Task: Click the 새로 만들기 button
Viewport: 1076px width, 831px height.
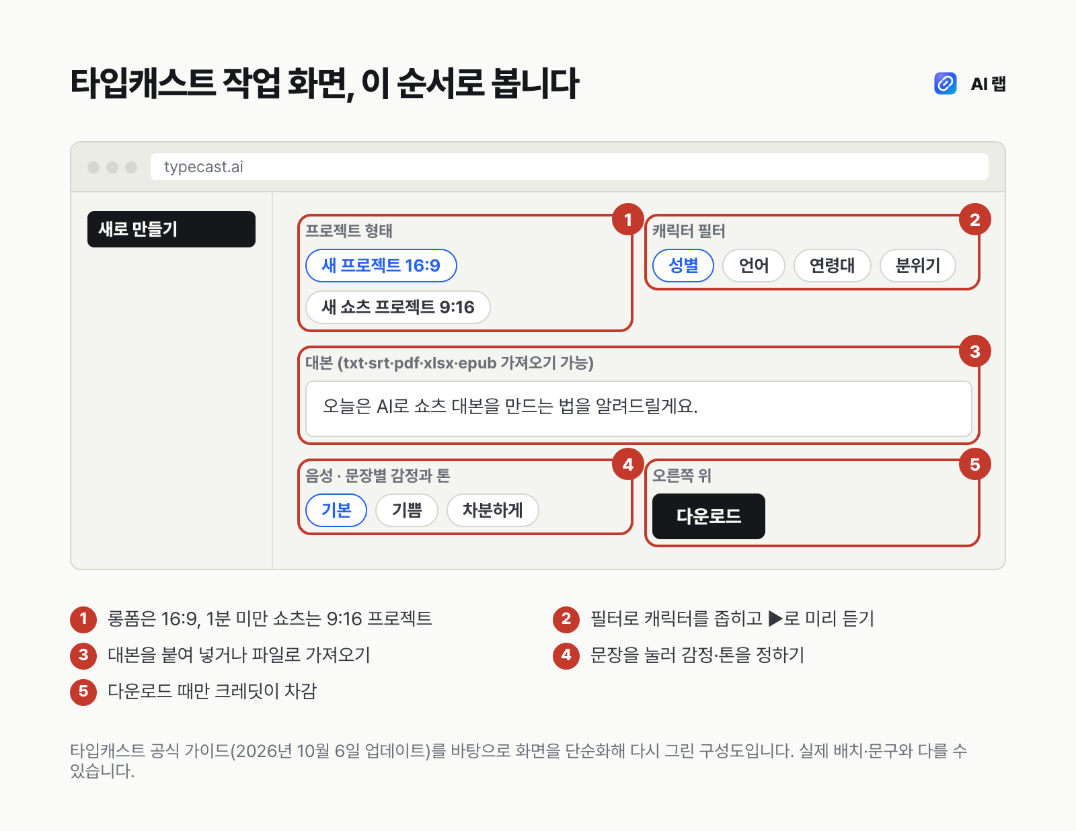Action: (x=171, y=229)
